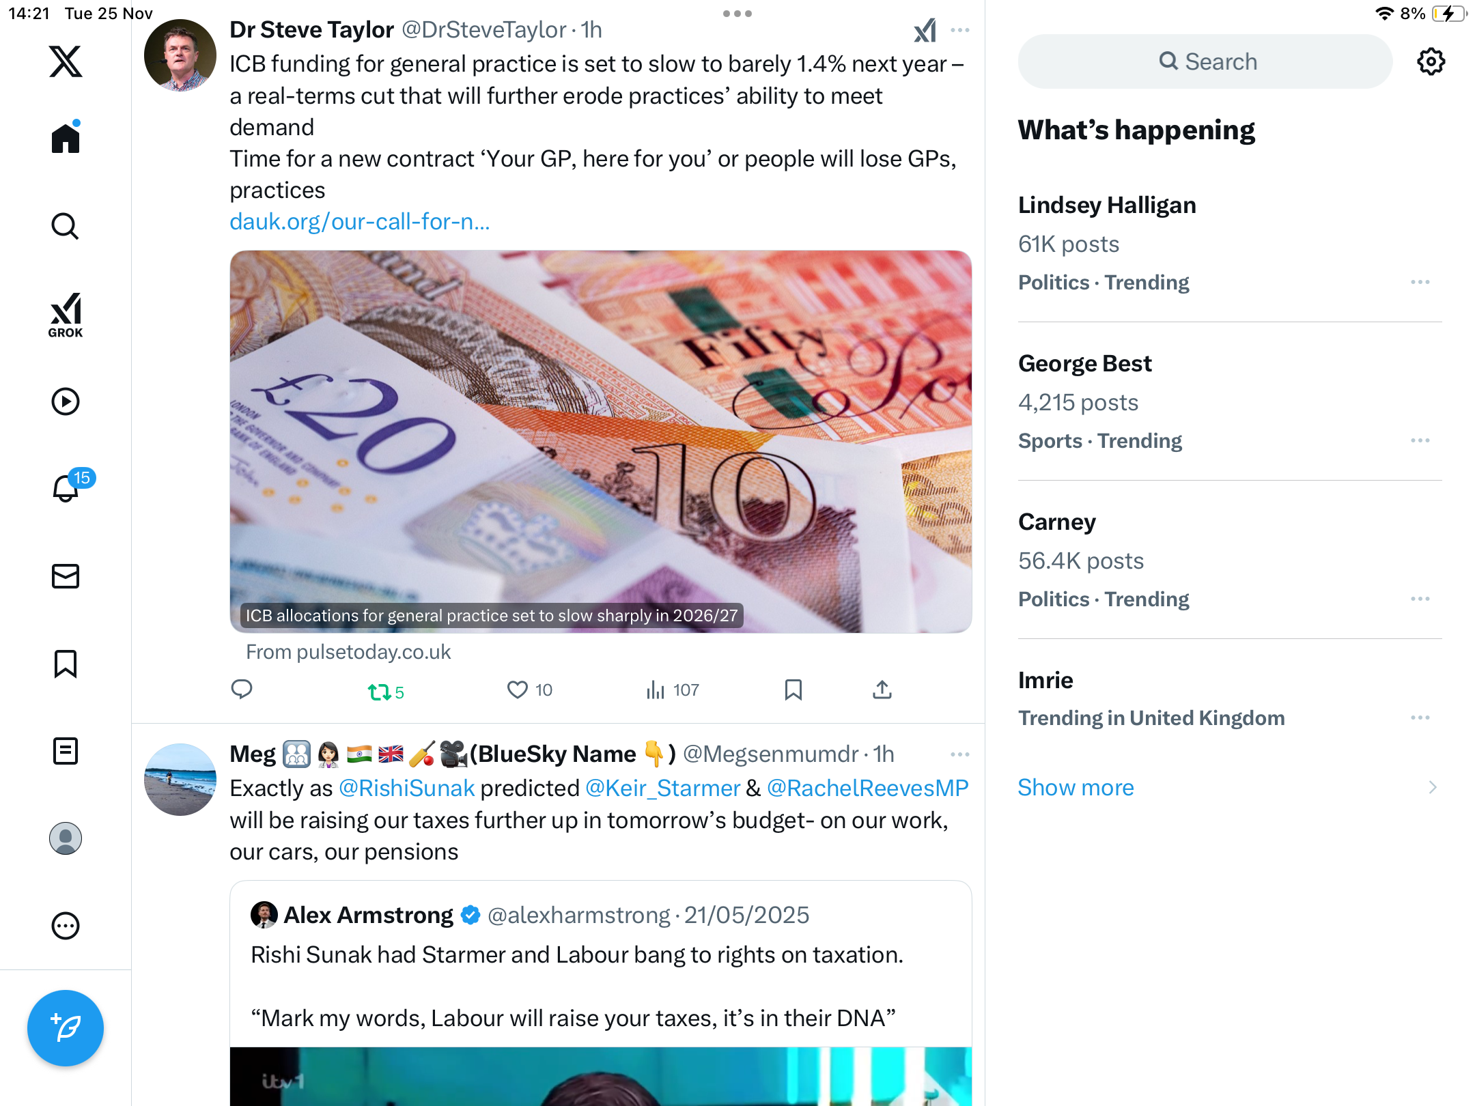Click the Search input field
Viewport: 1475px width, 1106px height.
pyautogui.click(x=1205, y=61)
